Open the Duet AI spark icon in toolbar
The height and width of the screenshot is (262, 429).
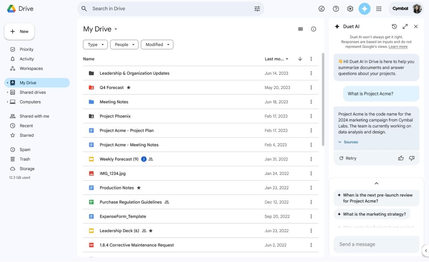(x=364, y=9)
